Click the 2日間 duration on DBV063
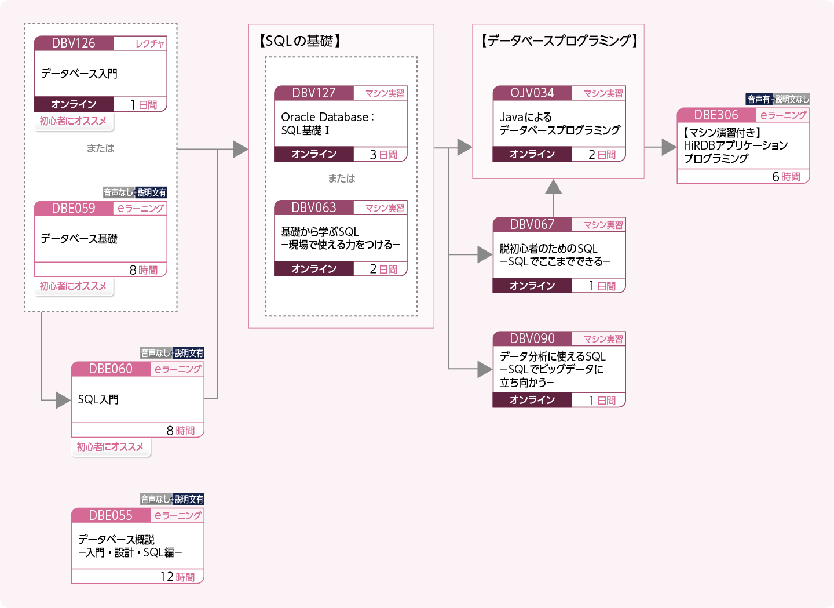This screenshot has width=834, height=608. (383, 270)
